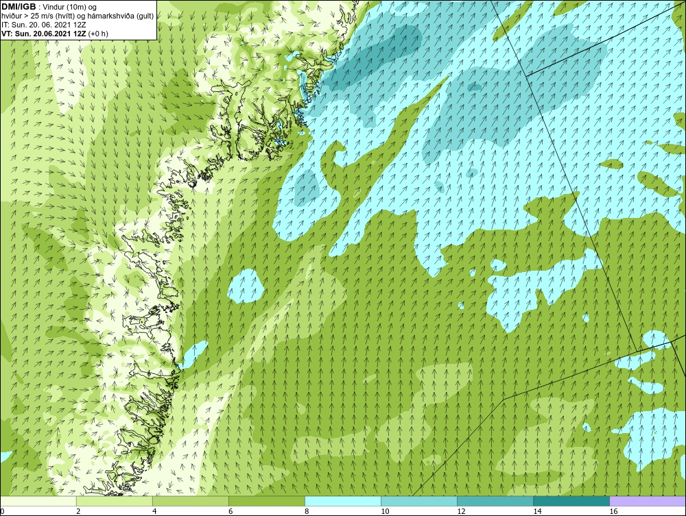The width and height of the screenshot is (686, 516).
Task: Click the legend scale label '12'
Action: coord(461,511)
